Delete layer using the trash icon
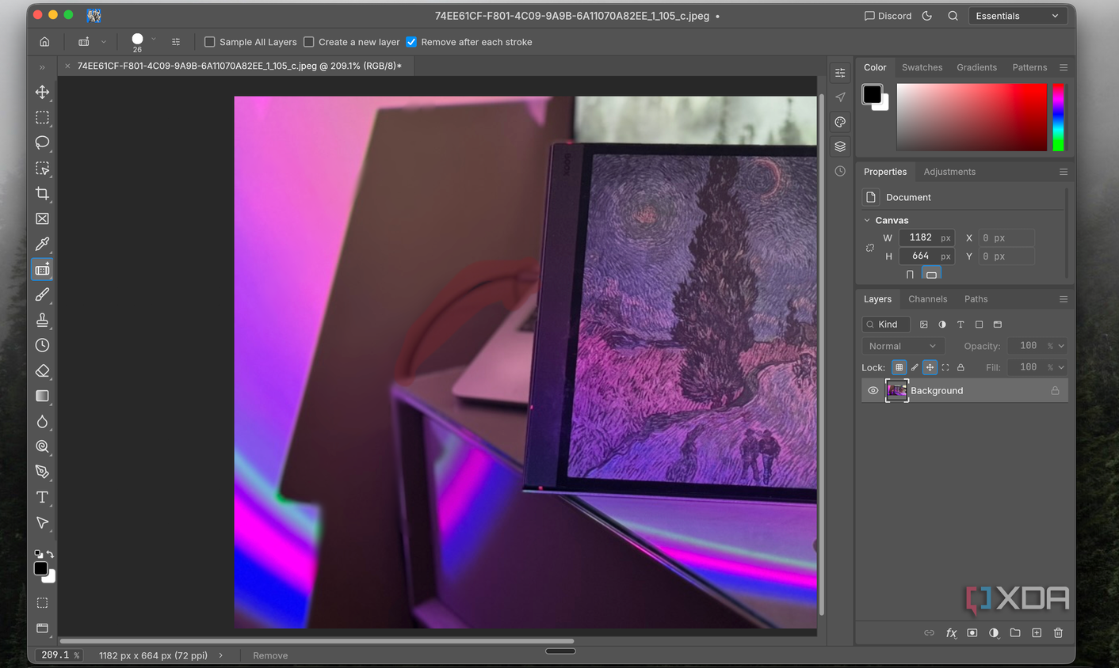Image resolution: width=1119 pixels, height=668 pixels. [x=1058, y=632]
